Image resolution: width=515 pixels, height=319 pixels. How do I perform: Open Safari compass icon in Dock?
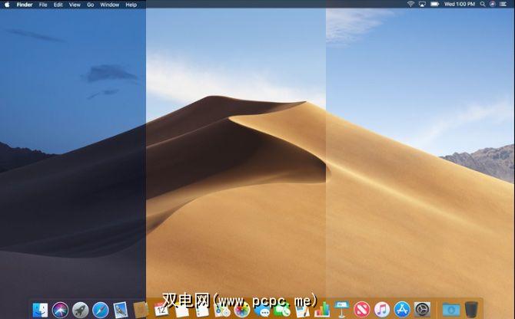(101, 309)
